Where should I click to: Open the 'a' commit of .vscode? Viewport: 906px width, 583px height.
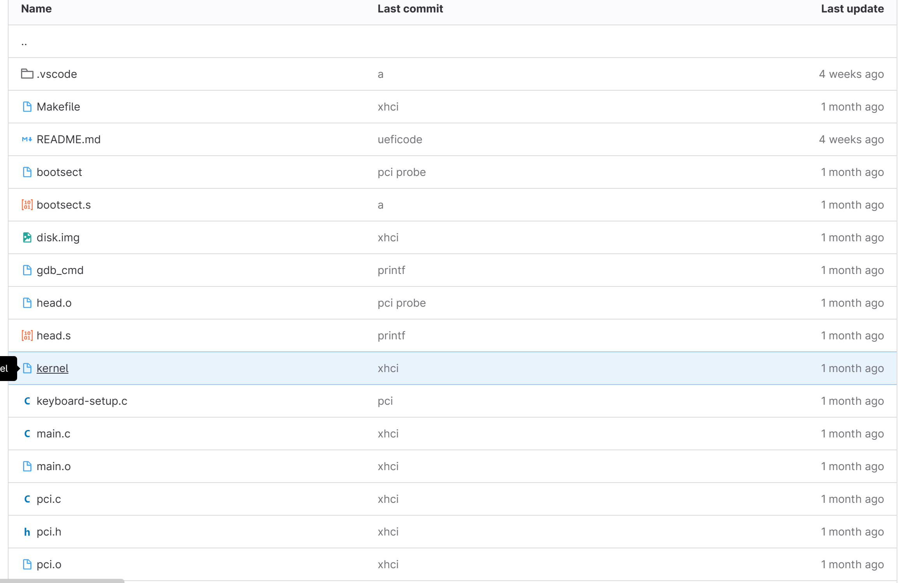[x=381, y=74]
